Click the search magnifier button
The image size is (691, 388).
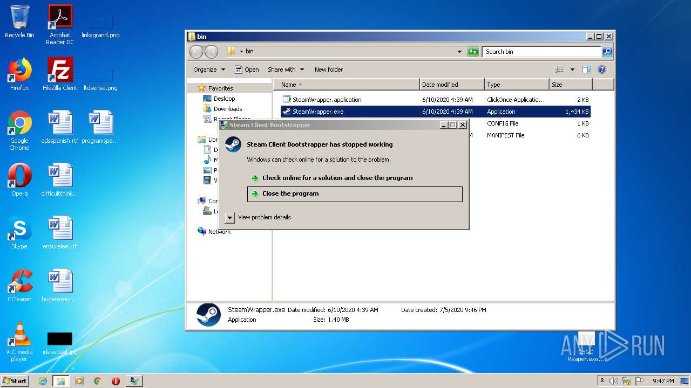tap(607, 52)
